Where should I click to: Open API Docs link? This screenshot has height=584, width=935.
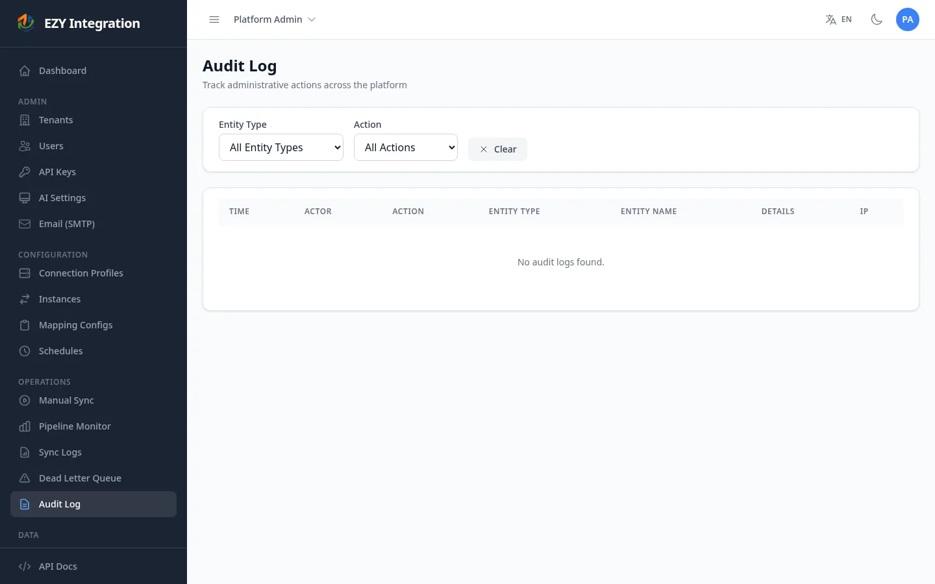tap(93, 566)
